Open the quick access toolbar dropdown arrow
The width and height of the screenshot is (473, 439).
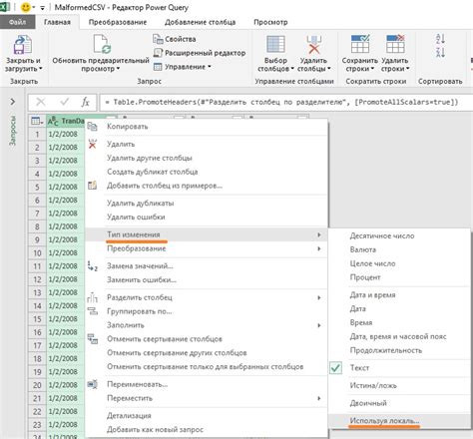(x=42, y=8)
